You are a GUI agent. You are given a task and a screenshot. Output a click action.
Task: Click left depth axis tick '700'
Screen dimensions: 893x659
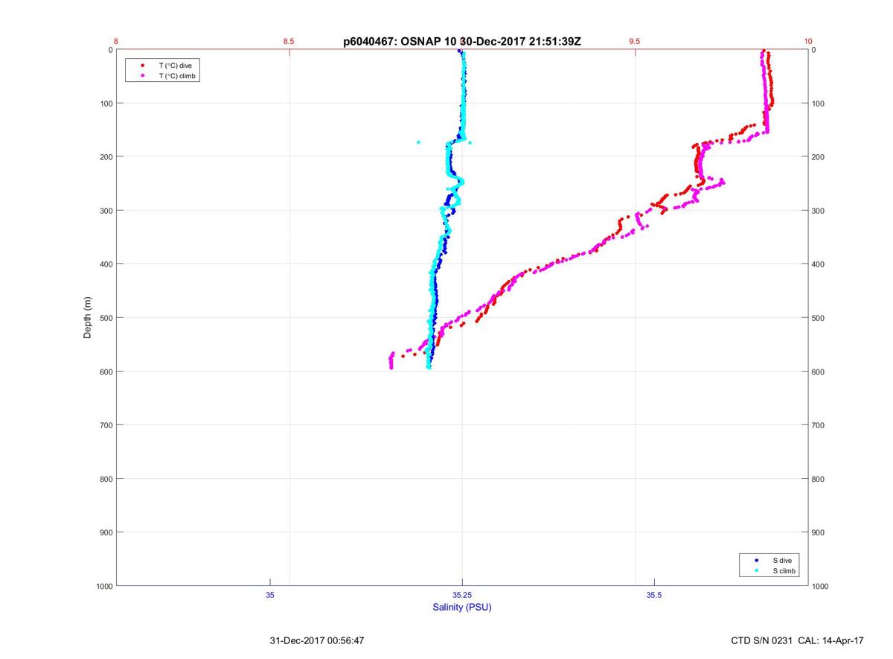tap(105, 425)
